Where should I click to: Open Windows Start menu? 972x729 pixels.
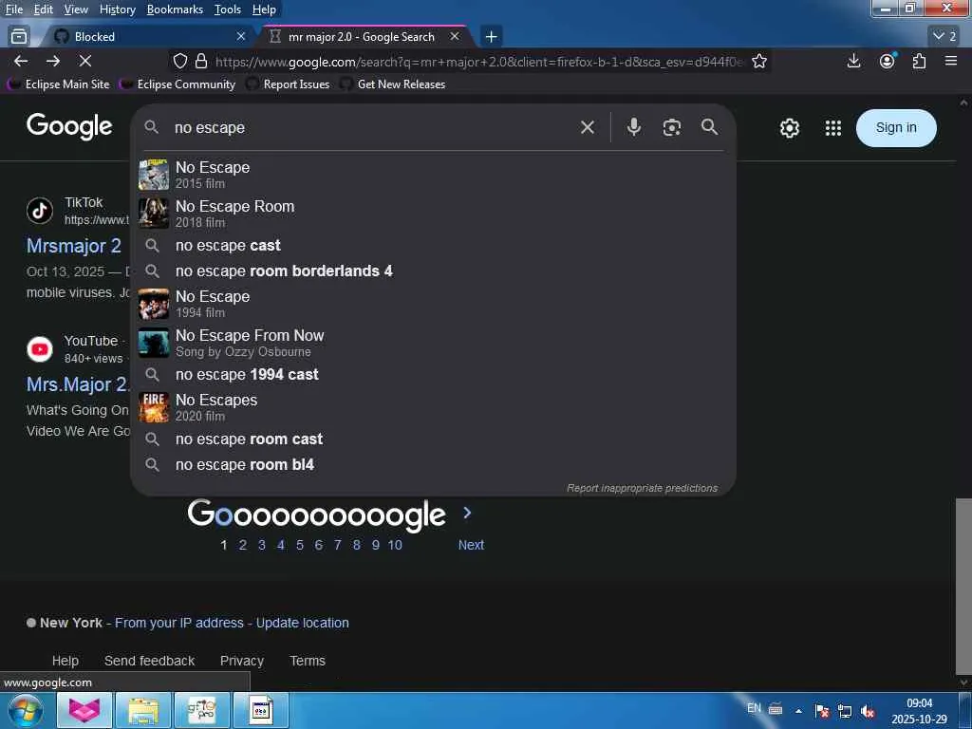coord(26,710)
